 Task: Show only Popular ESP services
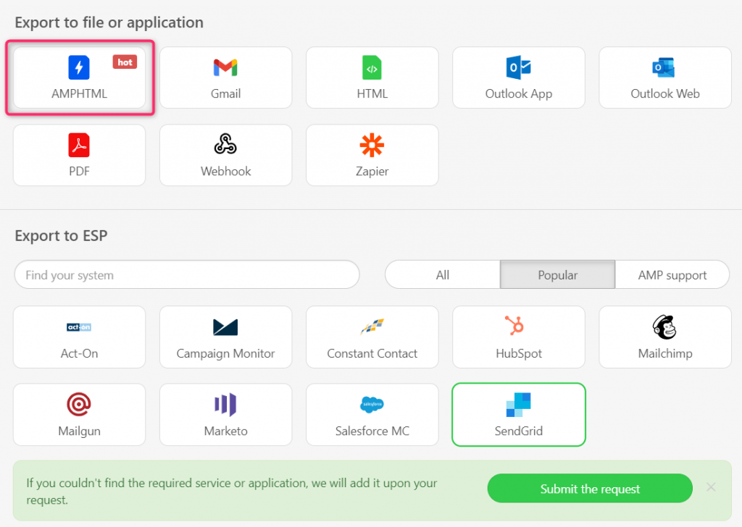tap(556, 274)
